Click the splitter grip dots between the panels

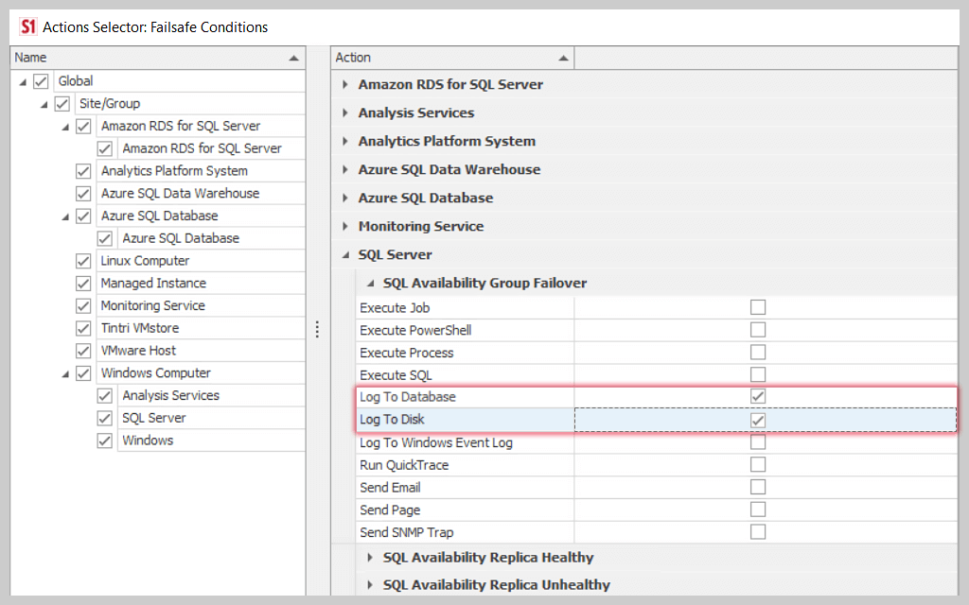coord(318,330)
